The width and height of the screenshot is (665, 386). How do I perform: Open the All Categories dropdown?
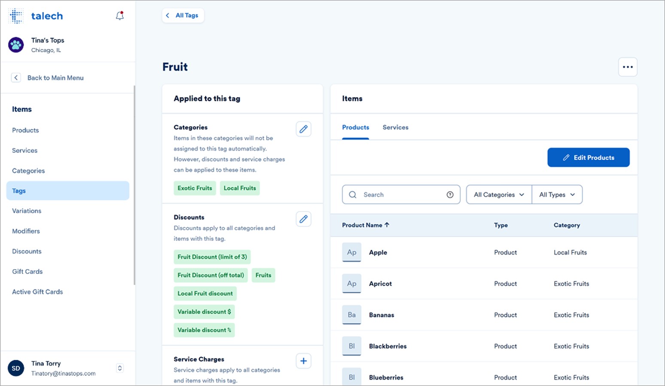pos(499,195)
